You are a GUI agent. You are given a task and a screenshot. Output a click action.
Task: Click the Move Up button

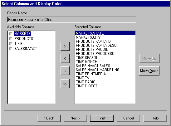[149, 58]
